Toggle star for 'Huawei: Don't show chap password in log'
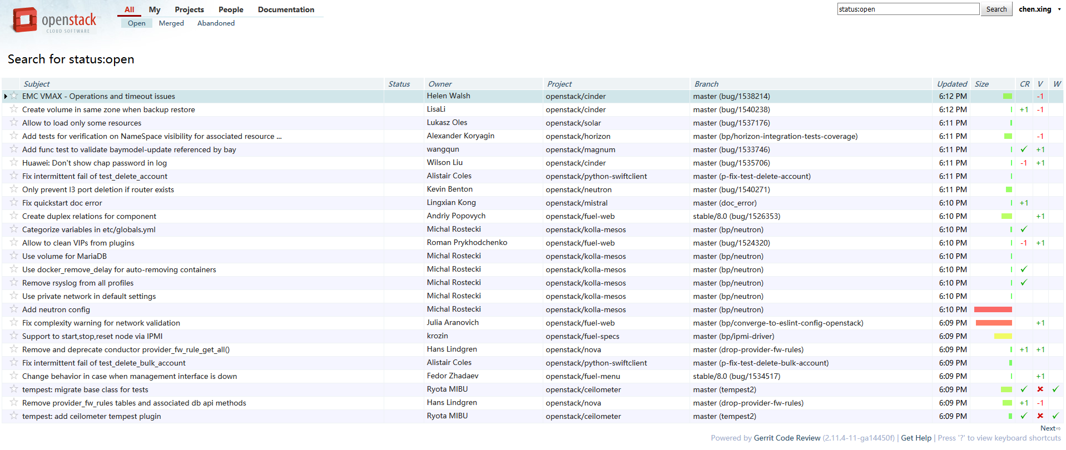The width and height of the screenshot is (1066, 450). (14, 162)
